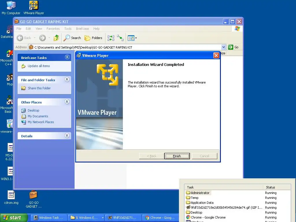Expand the Details panel
The image size is (296, 222).
(x=67, y=136)
